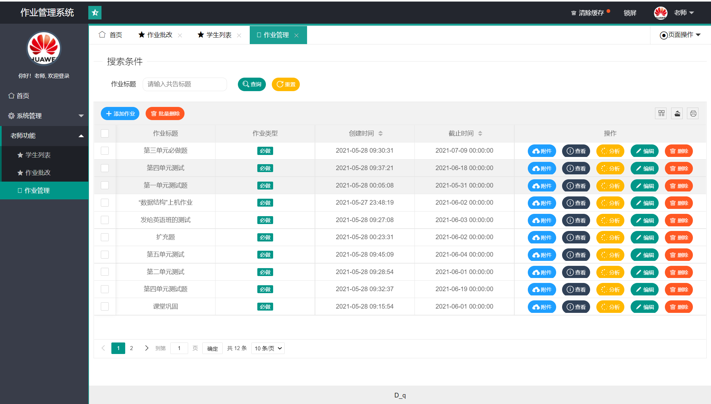The height and width of the screenshot is (404, 711).
Task: Open 作业批改 in the sidebar
Action: (x=38, y=172)
